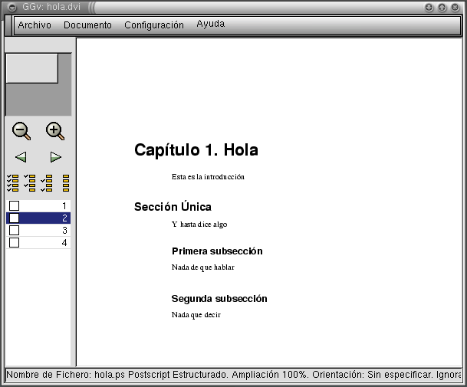Mark the page 4 checkbox

(x=14, y=242)
